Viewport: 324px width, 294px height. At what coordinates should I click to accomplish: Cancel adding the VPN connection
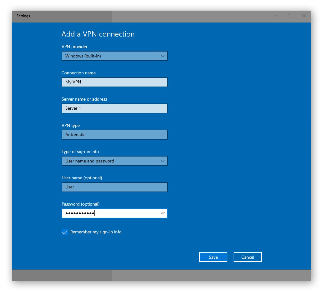[x=247, y=257]
